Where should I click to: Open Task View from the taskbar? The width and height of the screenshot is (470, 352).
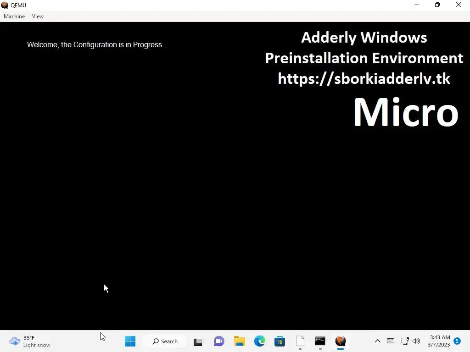[198, 341]
